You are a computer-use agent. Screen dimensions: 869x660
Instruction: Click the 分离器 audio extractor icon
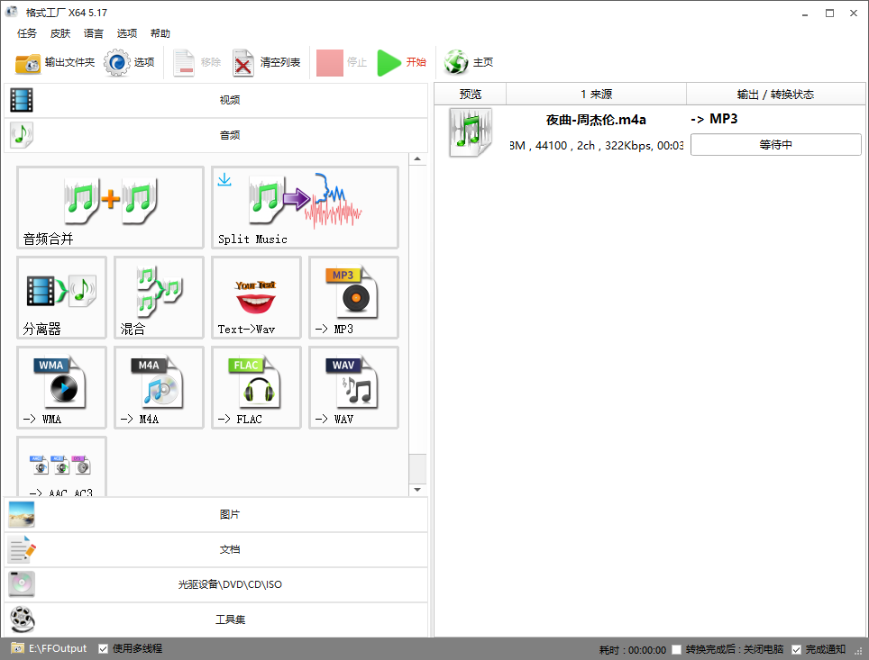61,297
